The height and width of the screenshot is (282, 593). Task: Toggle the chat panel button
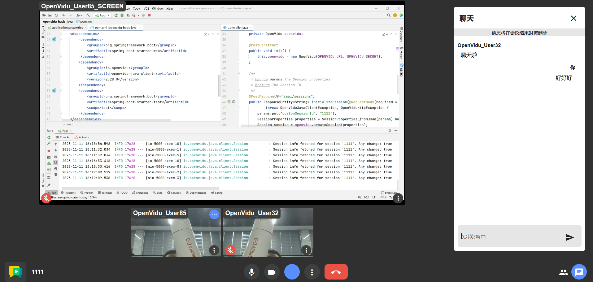pos(579,272)
